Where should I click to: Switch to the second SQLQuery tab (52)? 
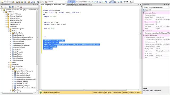(x=79, y=4)
